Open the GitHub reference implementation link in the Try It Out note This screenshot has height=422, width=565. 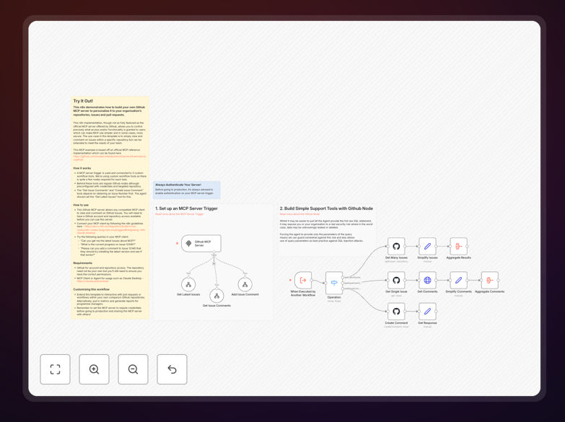tap(110, 158)
